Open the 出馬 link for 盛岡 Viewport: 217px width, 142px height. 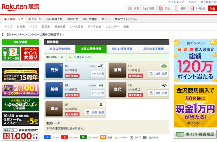click(x=158, y=74)
